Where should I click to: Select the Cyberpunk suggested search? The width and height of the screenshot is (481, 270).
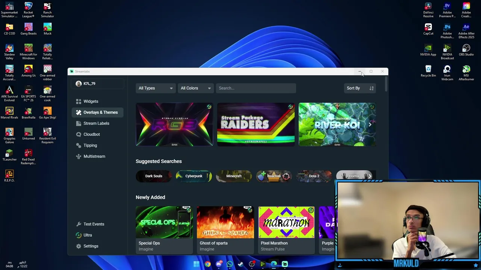[x=194, y=176]
